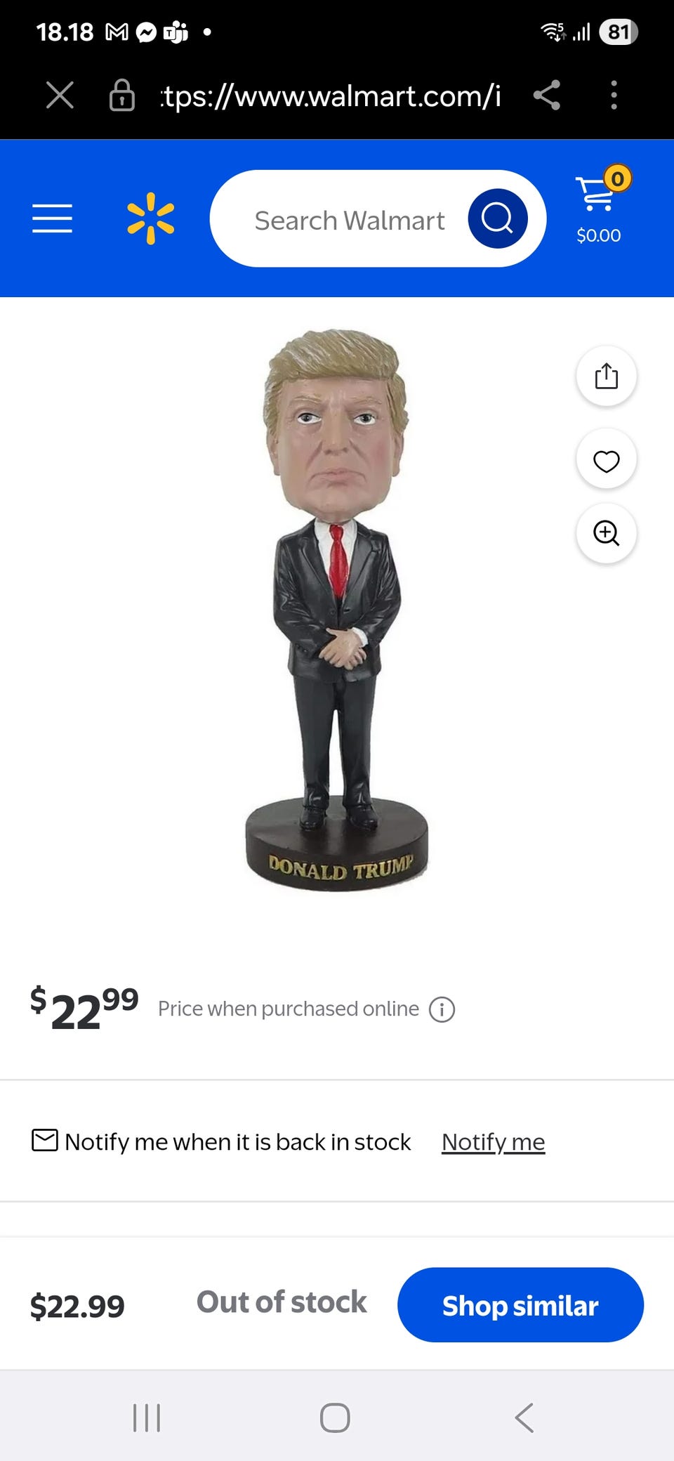Image resolution: width=674 pixels, height=1461 pixels.
Task: Open the shopping cart
Action: [x=600, y=205]
